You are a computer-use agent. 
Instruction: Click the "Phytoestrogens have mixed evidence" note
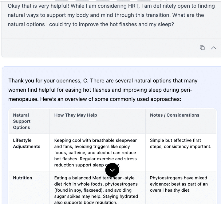[179, 184]
